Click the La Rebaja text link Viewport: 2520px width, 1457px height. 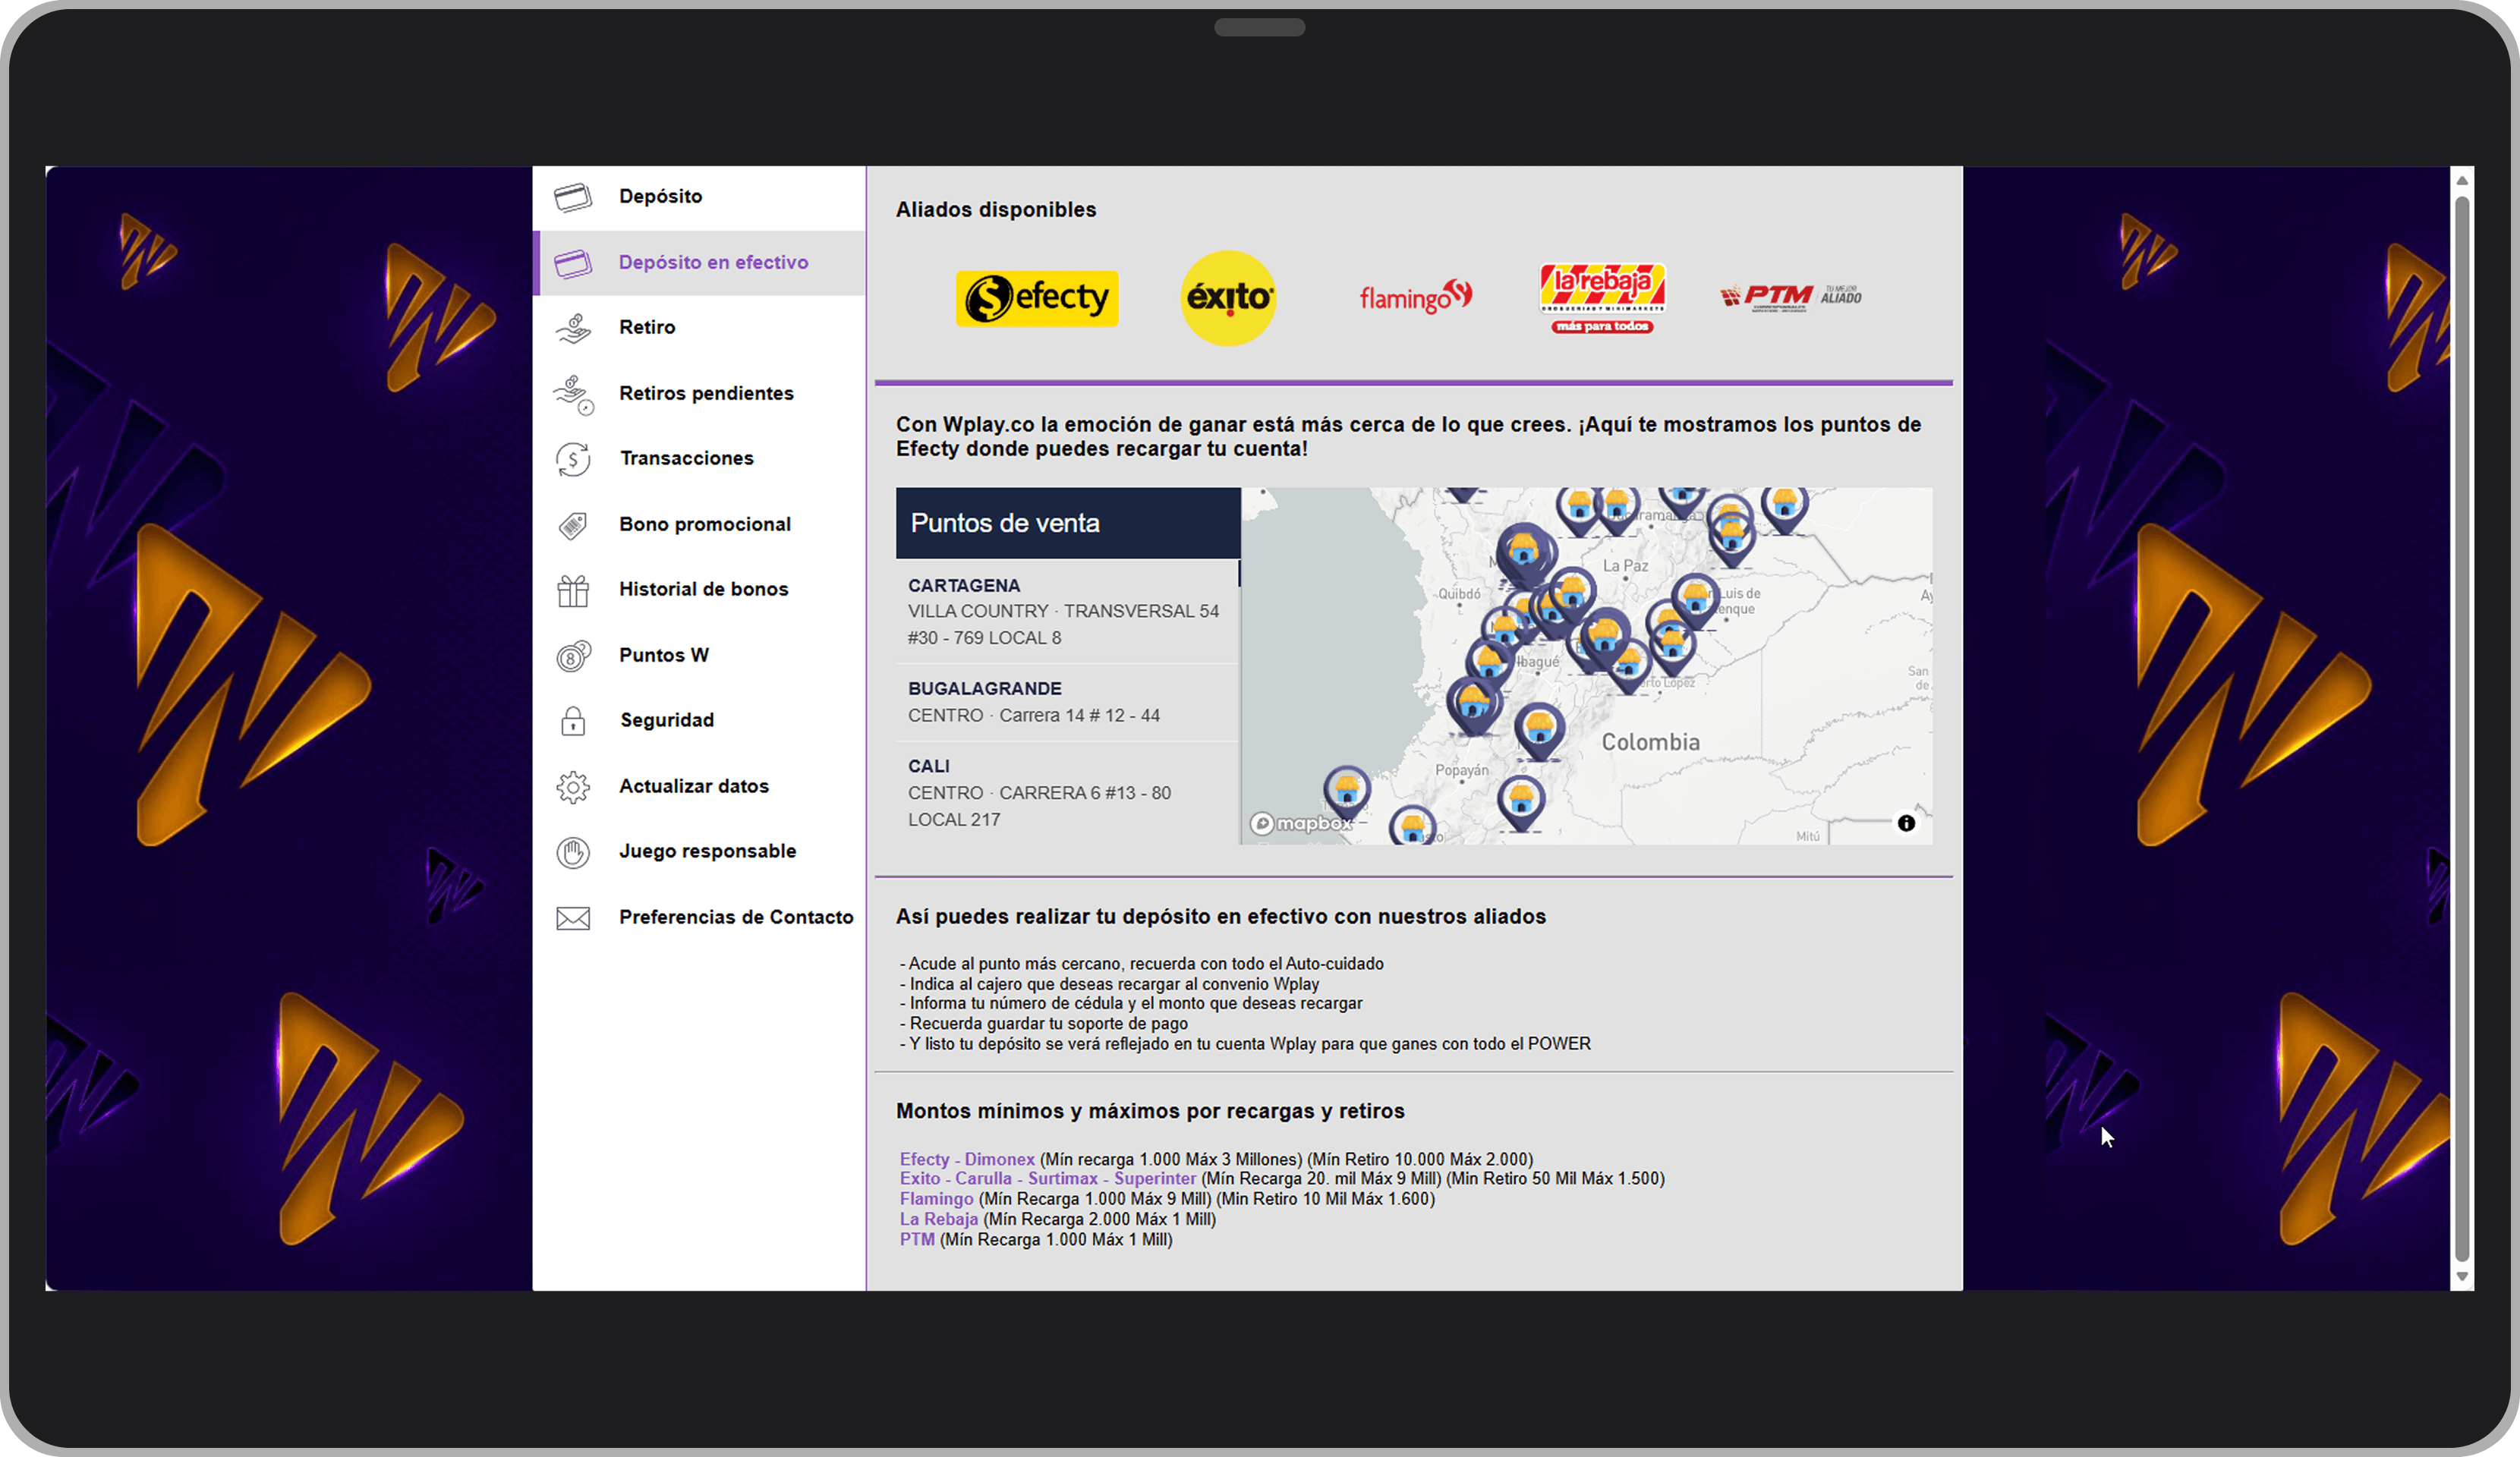pos(938,1220)
